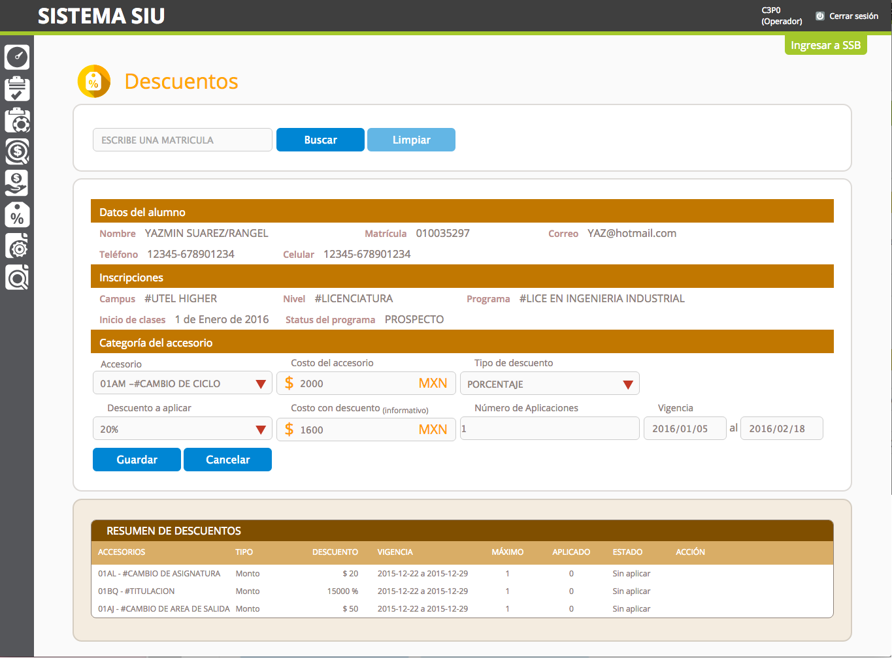Open the clipboard gear icon in sidebar
The image size is (892, 658).
coord(17,121)
